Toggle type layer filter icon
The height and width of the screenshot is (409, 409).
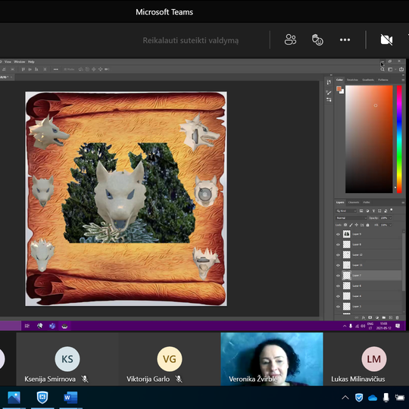373,211
